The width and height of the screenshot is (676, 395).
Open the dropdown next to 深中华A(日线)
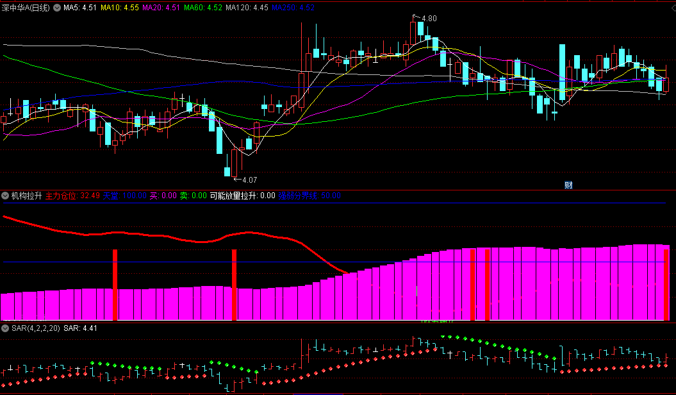(57, 8)
